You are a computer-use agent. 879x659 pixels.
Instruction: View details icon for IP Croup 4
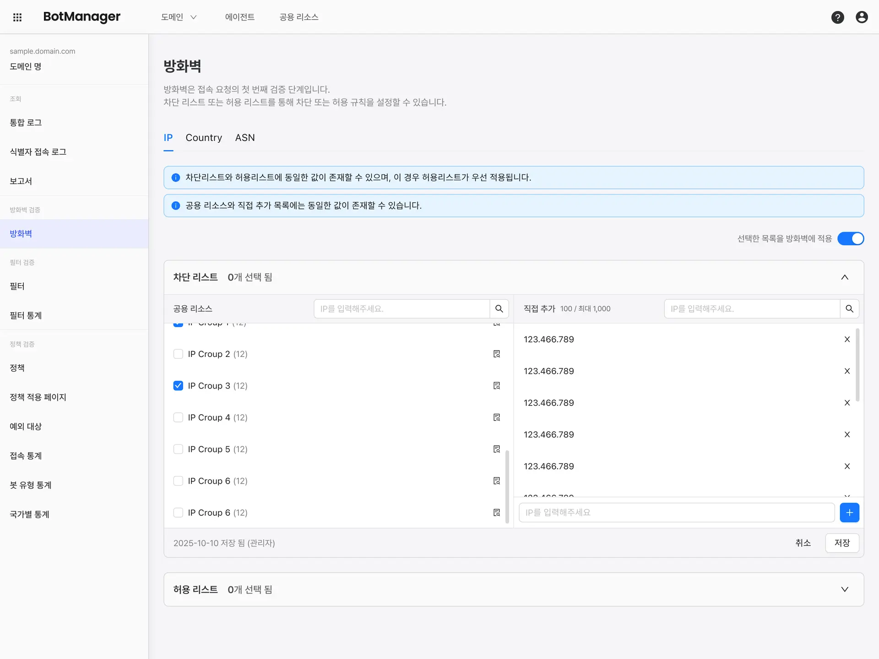click(x=497, y=417)
